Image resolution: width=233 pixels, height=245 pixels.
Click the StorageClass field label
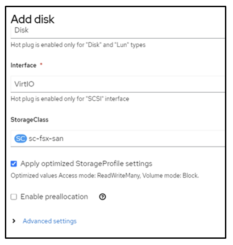click(29, 120)
